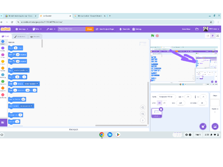This screenshot has width=223, height=167.
Task: Delete the selected sprite using trash icon
Action: pyautogui.click(x=161, y=109)
